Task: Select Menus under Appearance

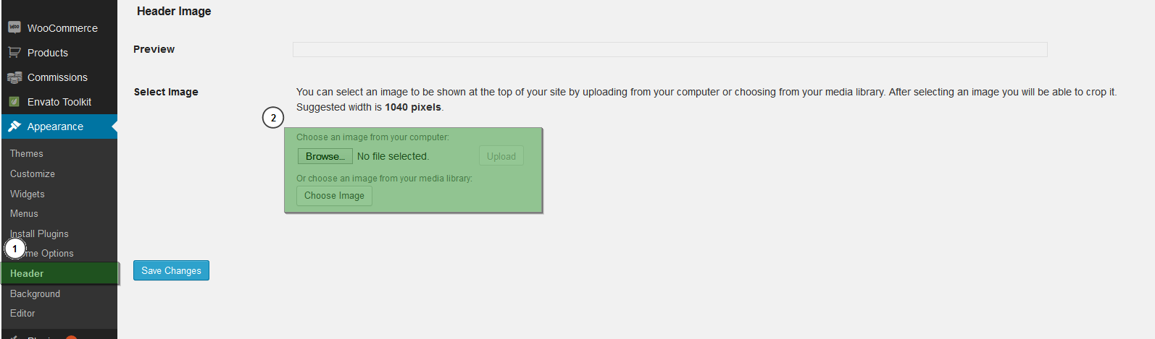Action: tap(24, 214)
